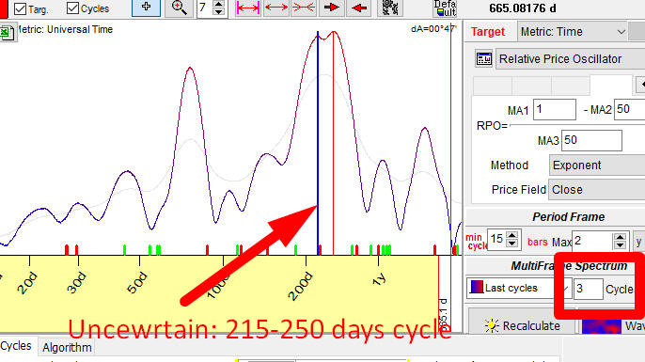Screen dimensions: 645x362
Task: Click the red right-arrow shift icon
Action: (x=332, y=8)
